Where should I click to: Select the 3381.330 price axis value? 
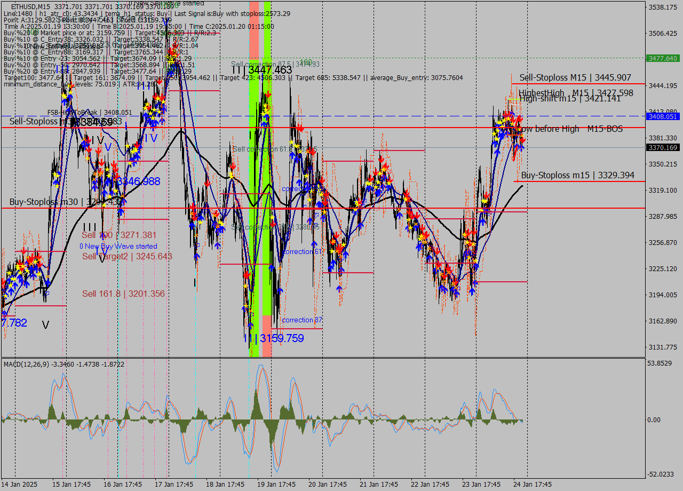(x=662, y=138)
